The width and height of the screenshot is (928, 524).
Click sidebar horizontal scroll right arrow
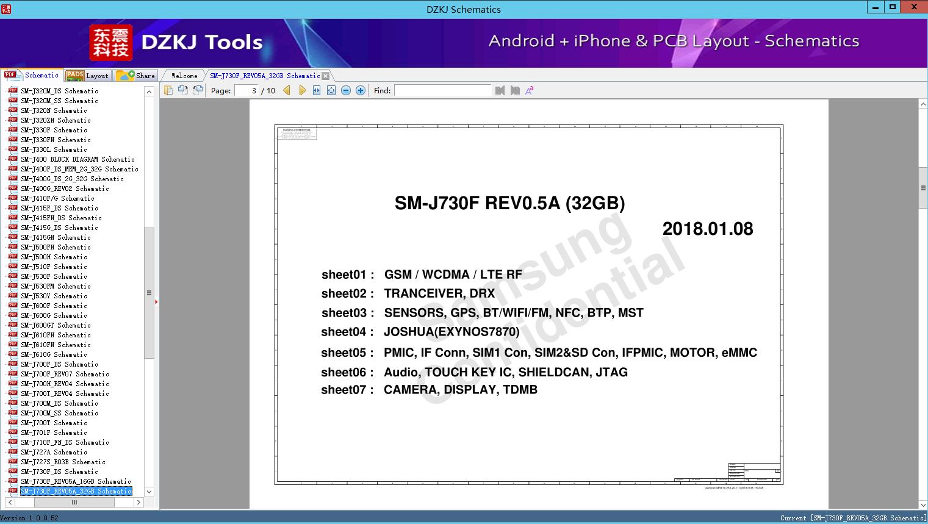pos(138,503)
